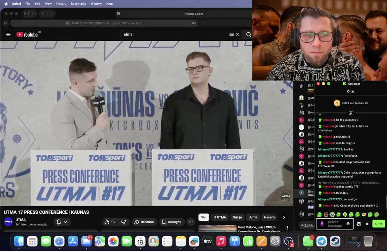Image resolution: width=387 pixels, height=251 pixels.
Task: Click the YouTube search field with 'utma'
Action: click(x=175, y=35)
